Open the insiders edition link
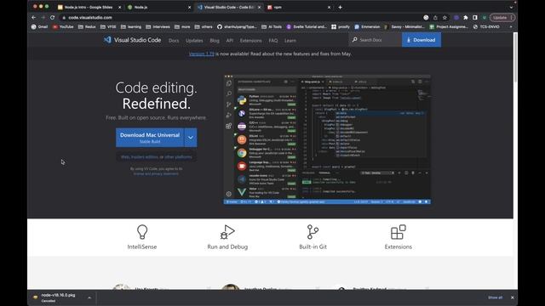545x306 pixels. point(144,157)
